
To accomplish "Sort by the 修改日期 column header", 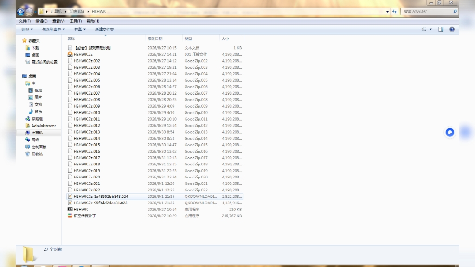I will [x=155, y=38].
